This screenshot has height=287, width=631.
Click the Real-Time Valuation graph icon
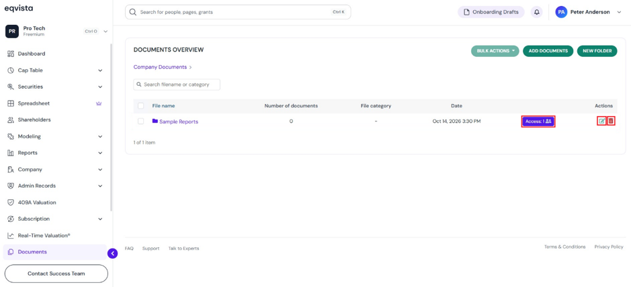click(x=11, y=235)
